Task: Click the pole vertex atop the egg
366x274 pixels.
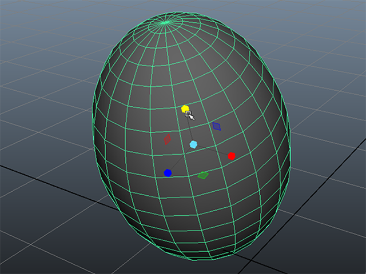Action: (x=165, y=23)
